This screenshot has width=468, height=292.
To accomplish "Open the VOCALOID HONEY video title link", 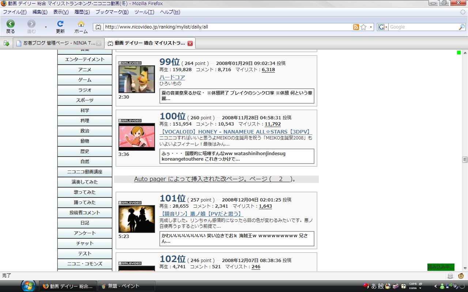I will tap(235, 132).
